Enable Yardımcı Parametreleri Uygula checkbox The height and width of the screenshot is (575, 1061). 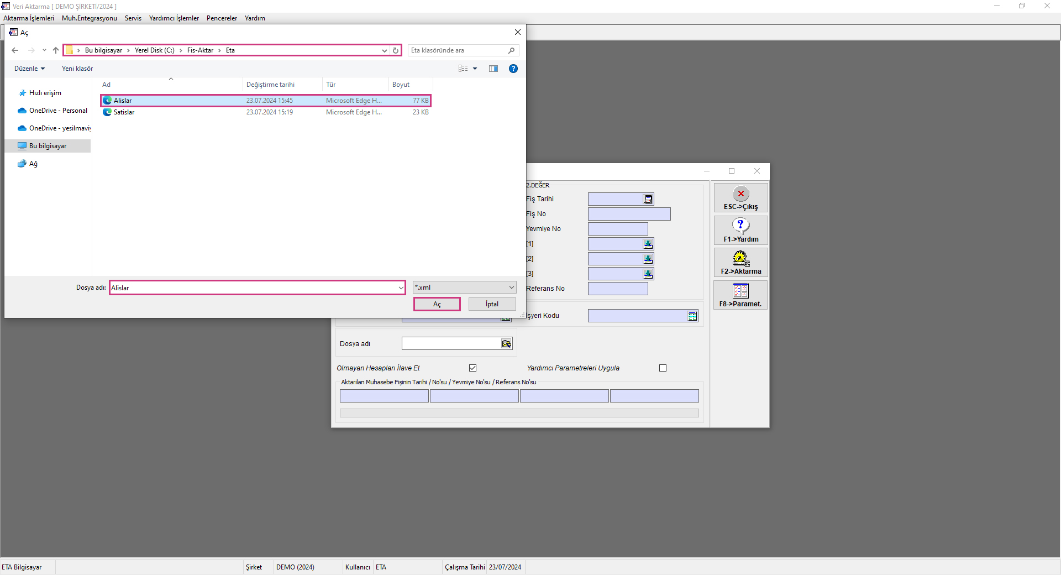[663, 368]
